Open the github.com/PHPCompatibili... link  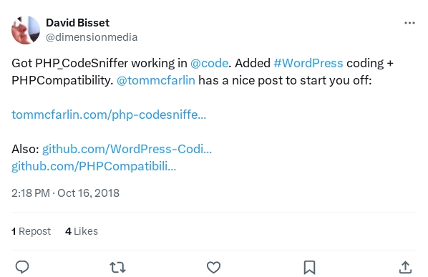pos(94,166)
